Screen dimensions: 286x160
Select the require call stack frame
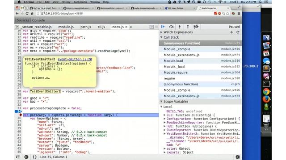pos(201,78)
